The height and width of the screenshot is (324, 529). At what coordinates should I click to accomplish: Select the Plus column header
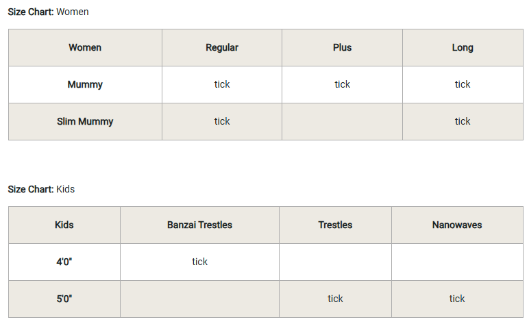pyautogui.click(x=342, y=47)
